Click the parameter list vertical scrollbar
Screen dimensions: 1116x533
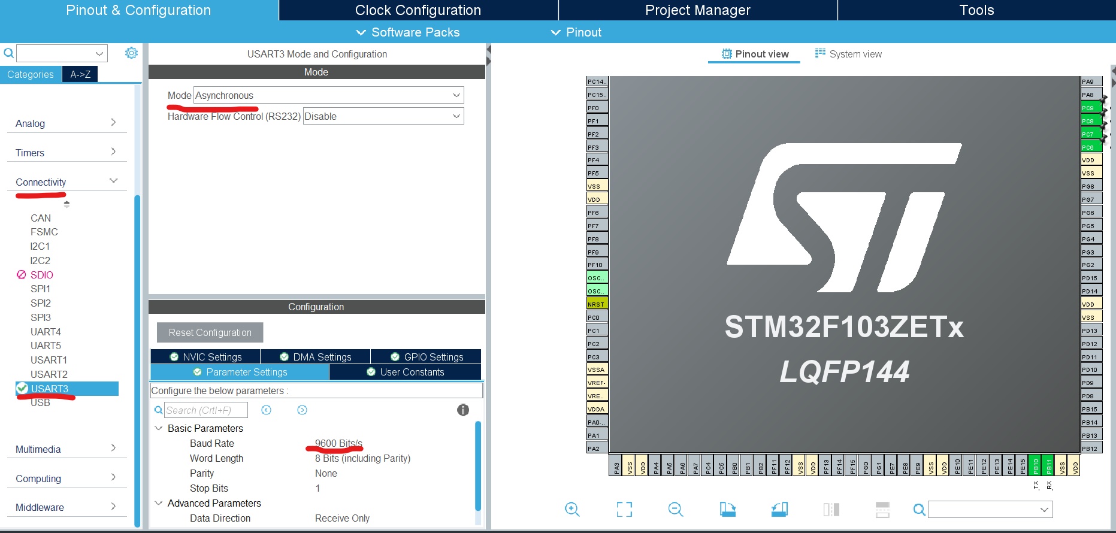tap(478, 465)
